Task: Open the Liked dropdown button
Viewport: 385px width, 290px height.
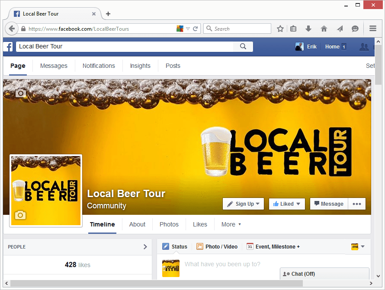Action: [287, 204]
